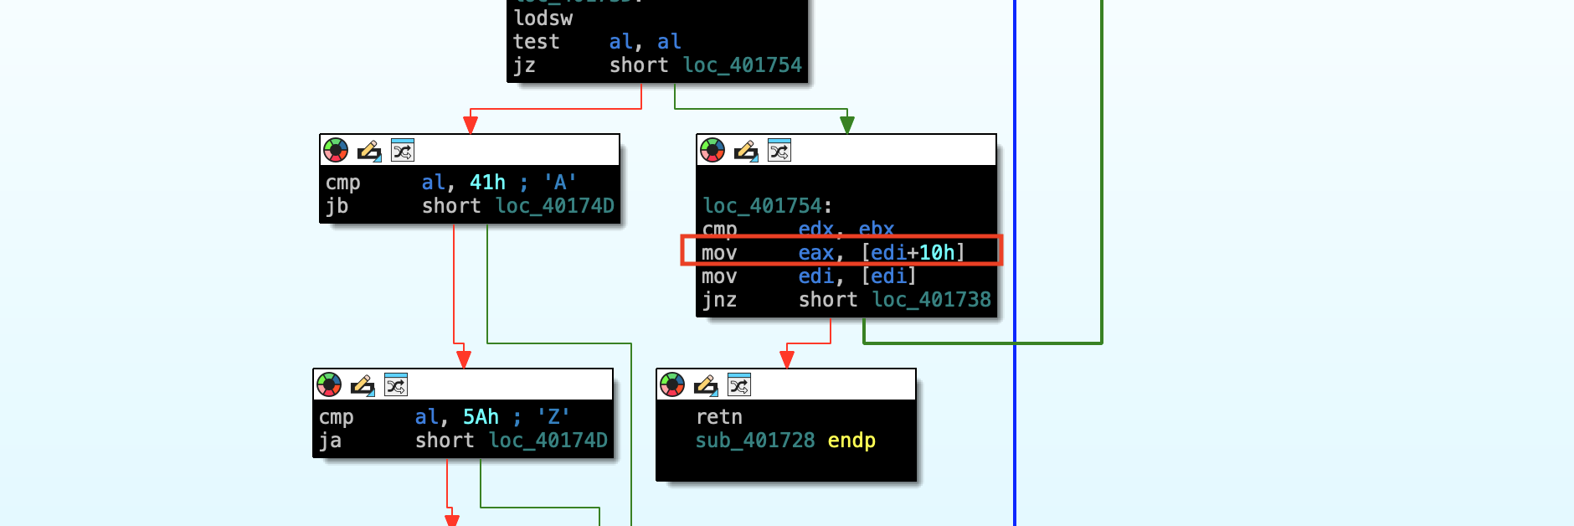Click group-nodes icon in 'cmp al, 41h' node

(x=403, y=151)
